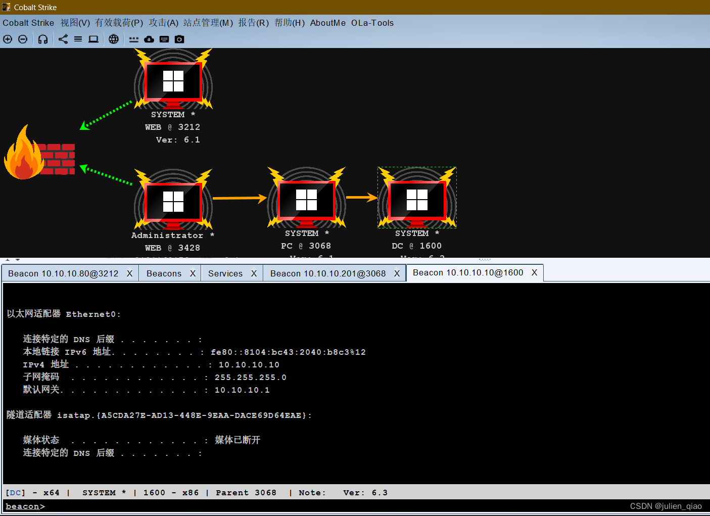Close the Beacon 10.10.10.201@3068 tab
The height and width of the screenshot is (516, 710).
(397, 273)
